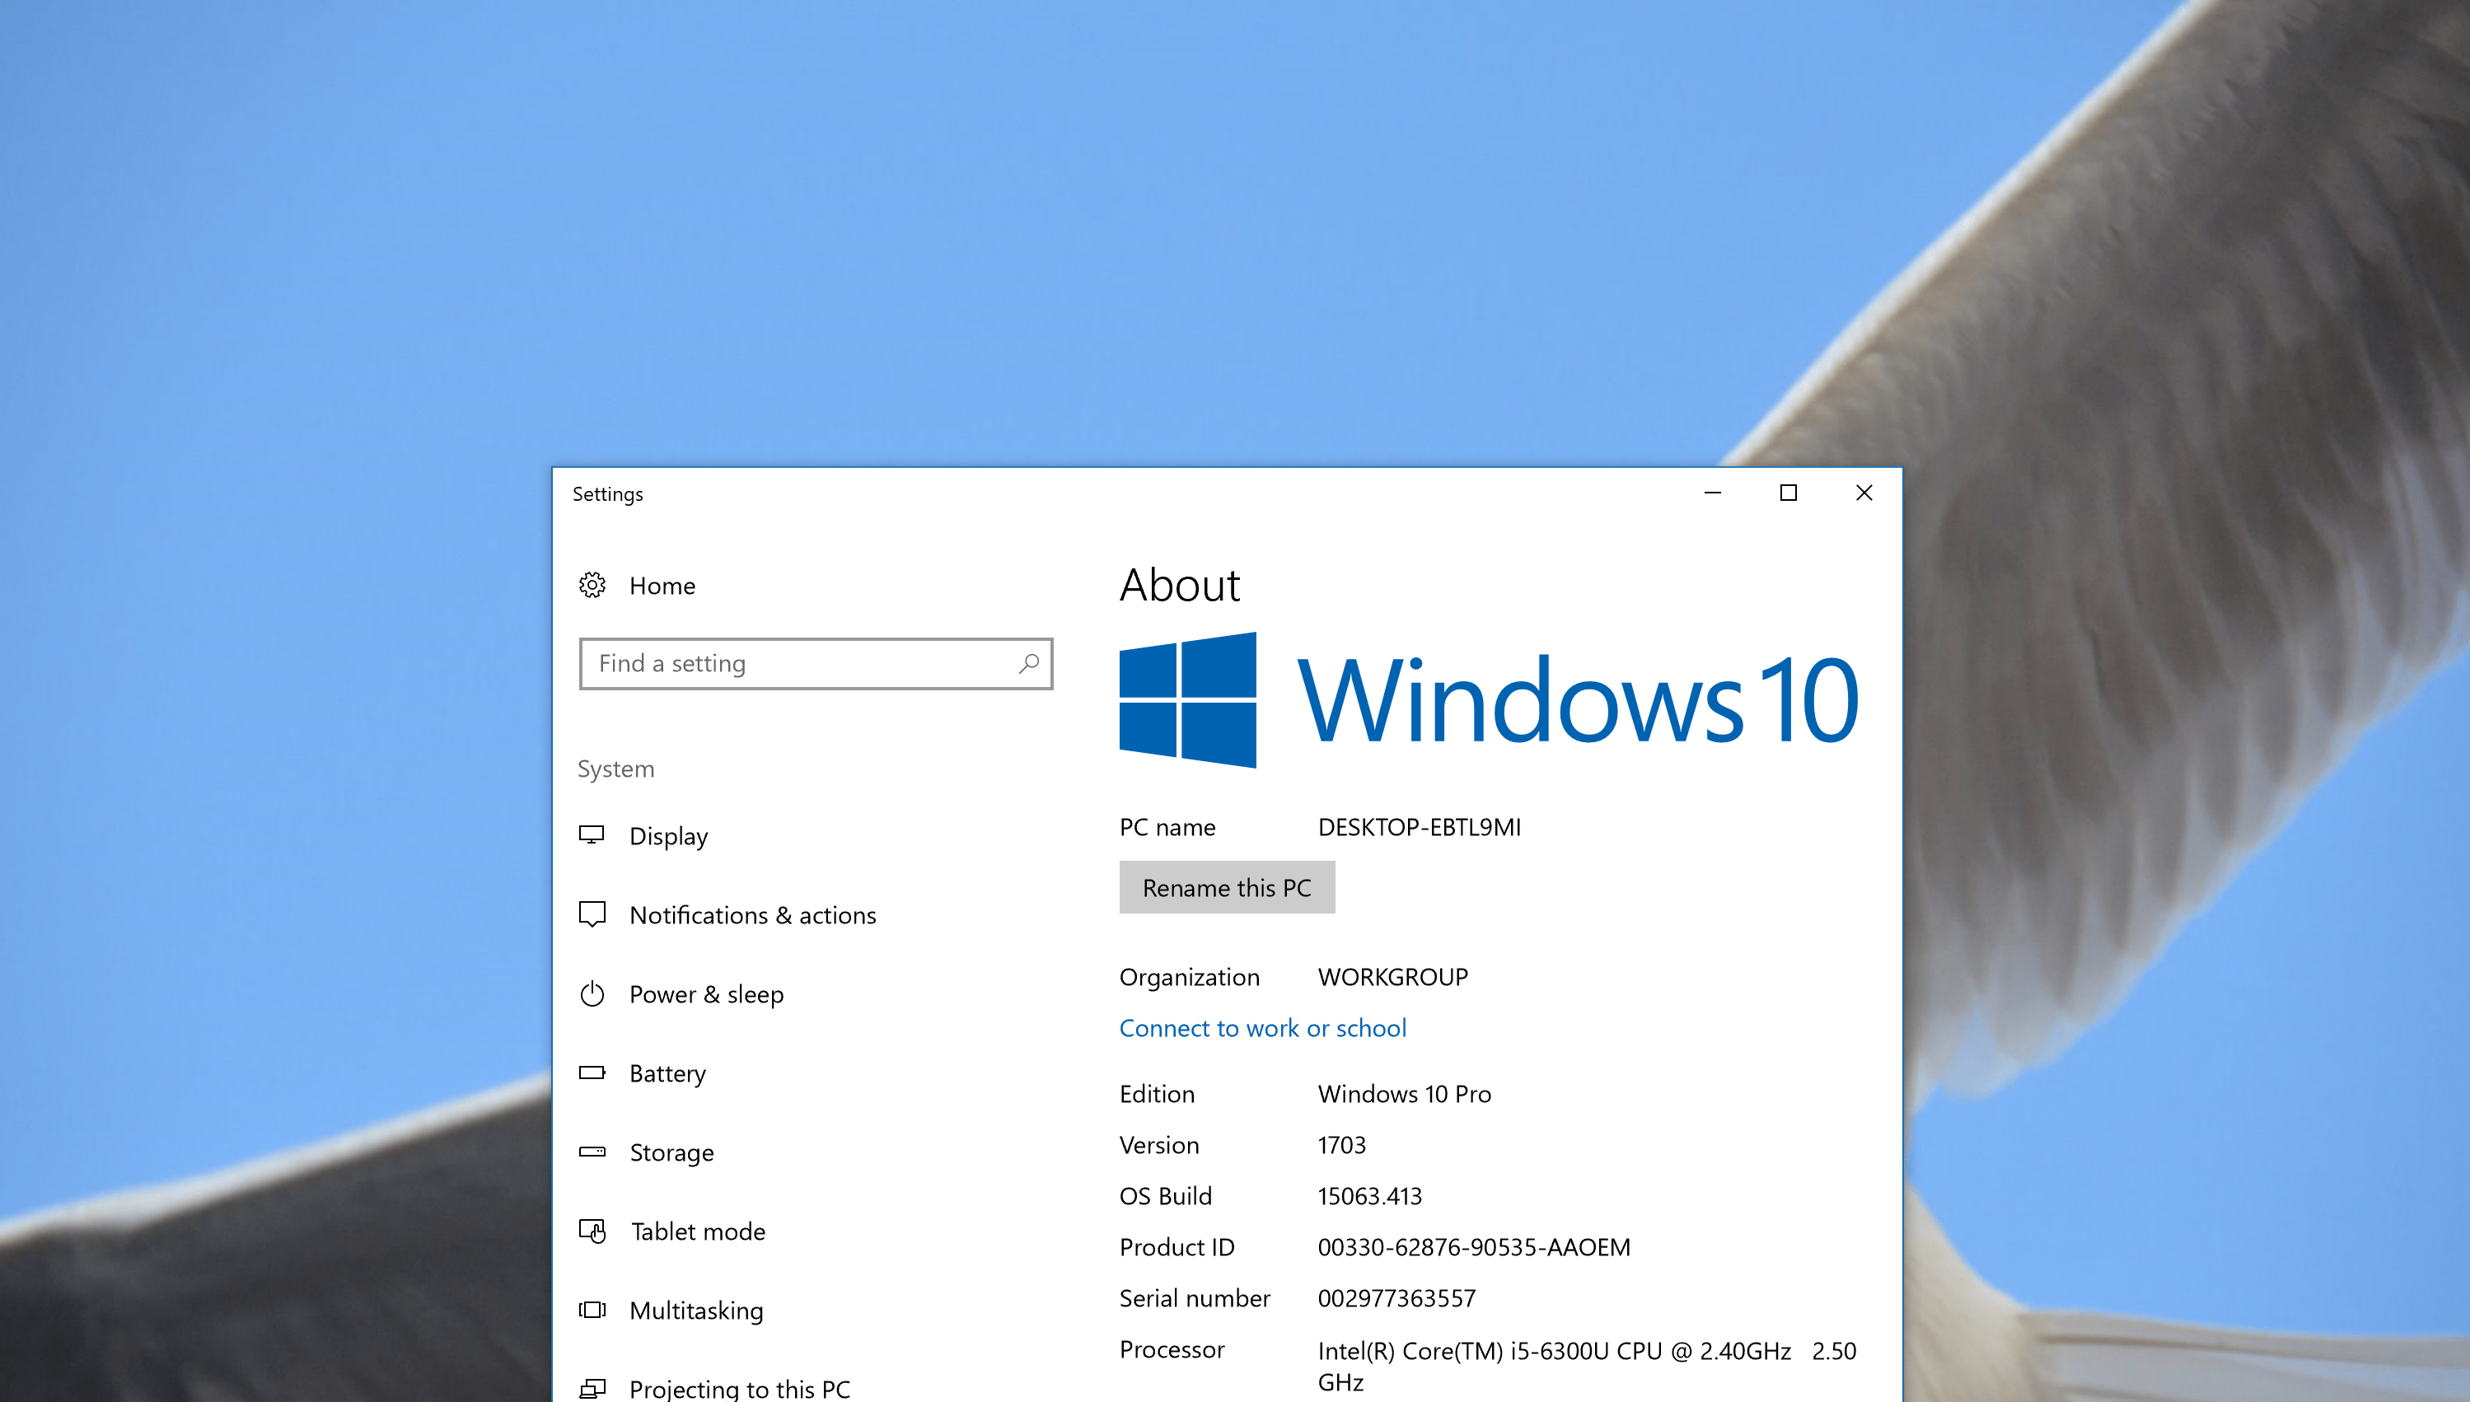Click the Display monitor icon

point(592,834)
